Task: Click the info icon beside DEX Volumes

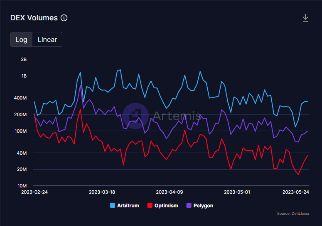Action: [x=64, y=18]
